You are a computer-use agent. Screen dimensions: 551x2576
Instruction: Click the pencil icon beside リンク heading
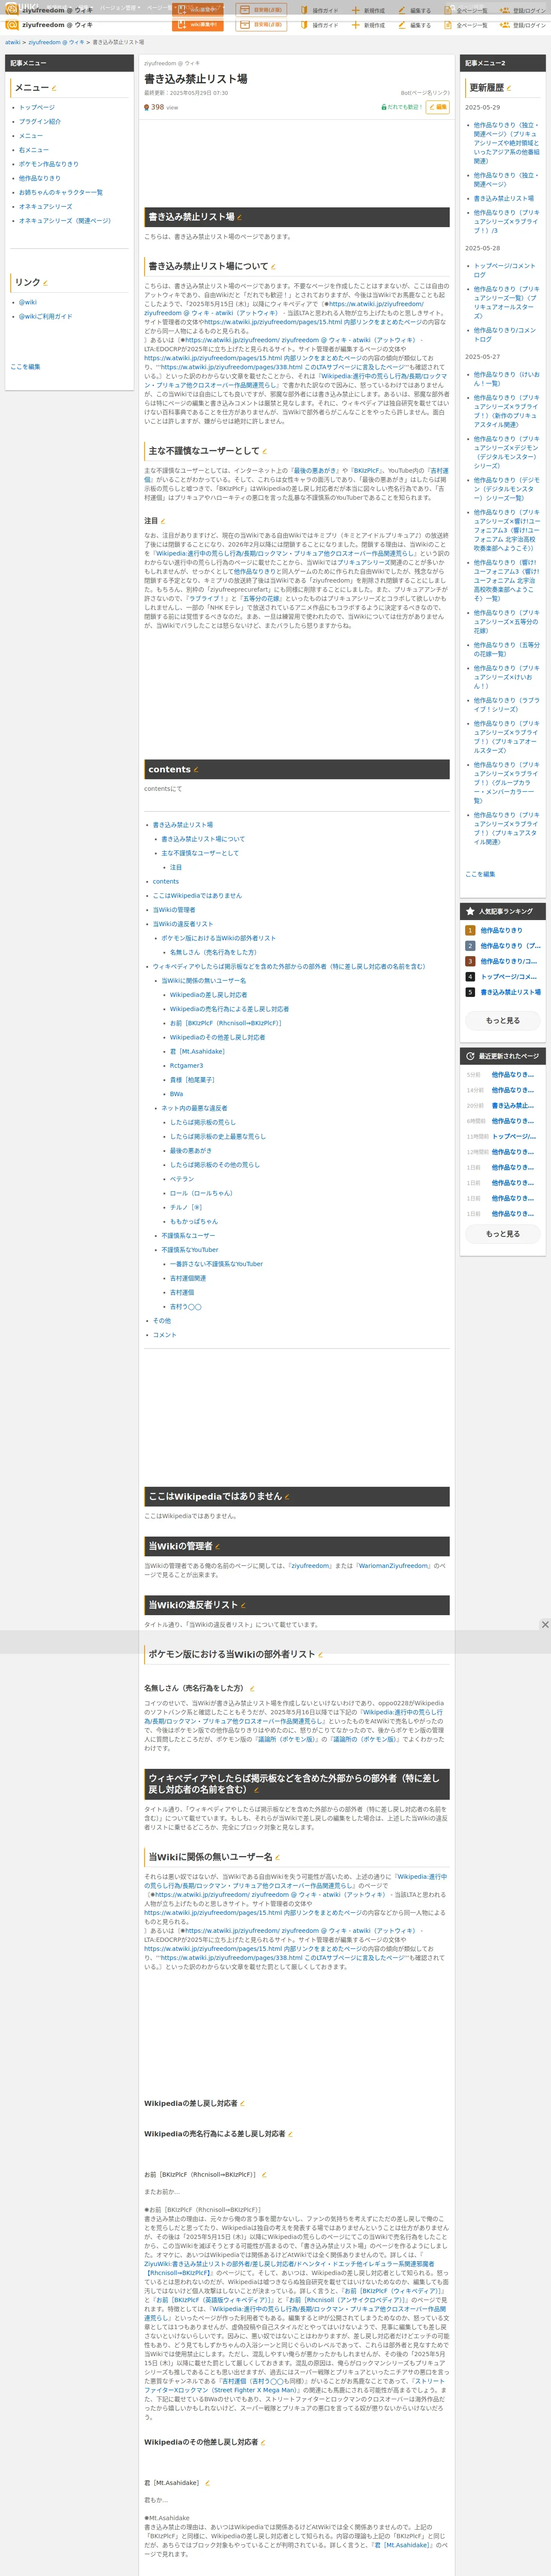click(45, 283)
